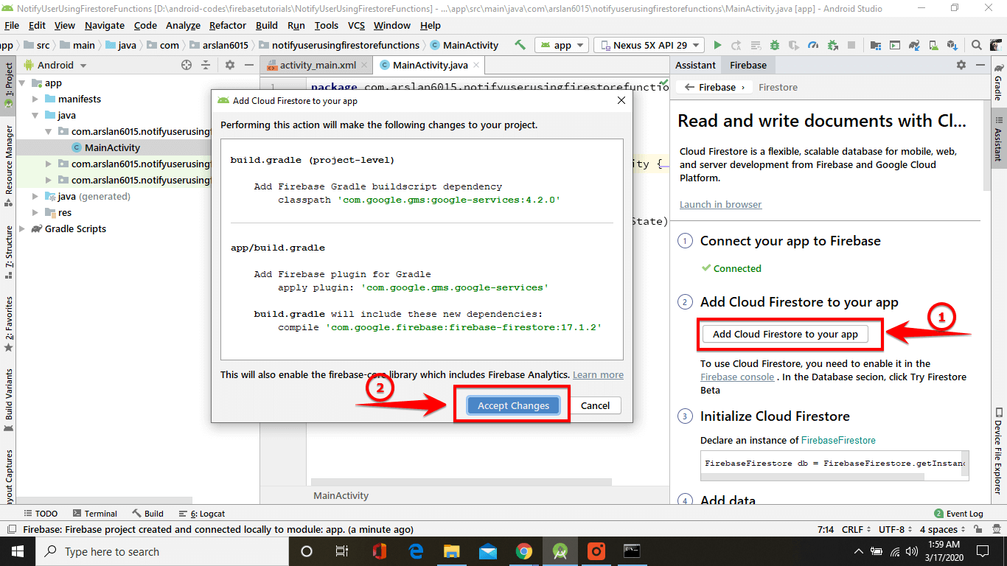The height and width of the screenshot is (566, 1007).
Task: Expand the res folder
Action: 35,212
